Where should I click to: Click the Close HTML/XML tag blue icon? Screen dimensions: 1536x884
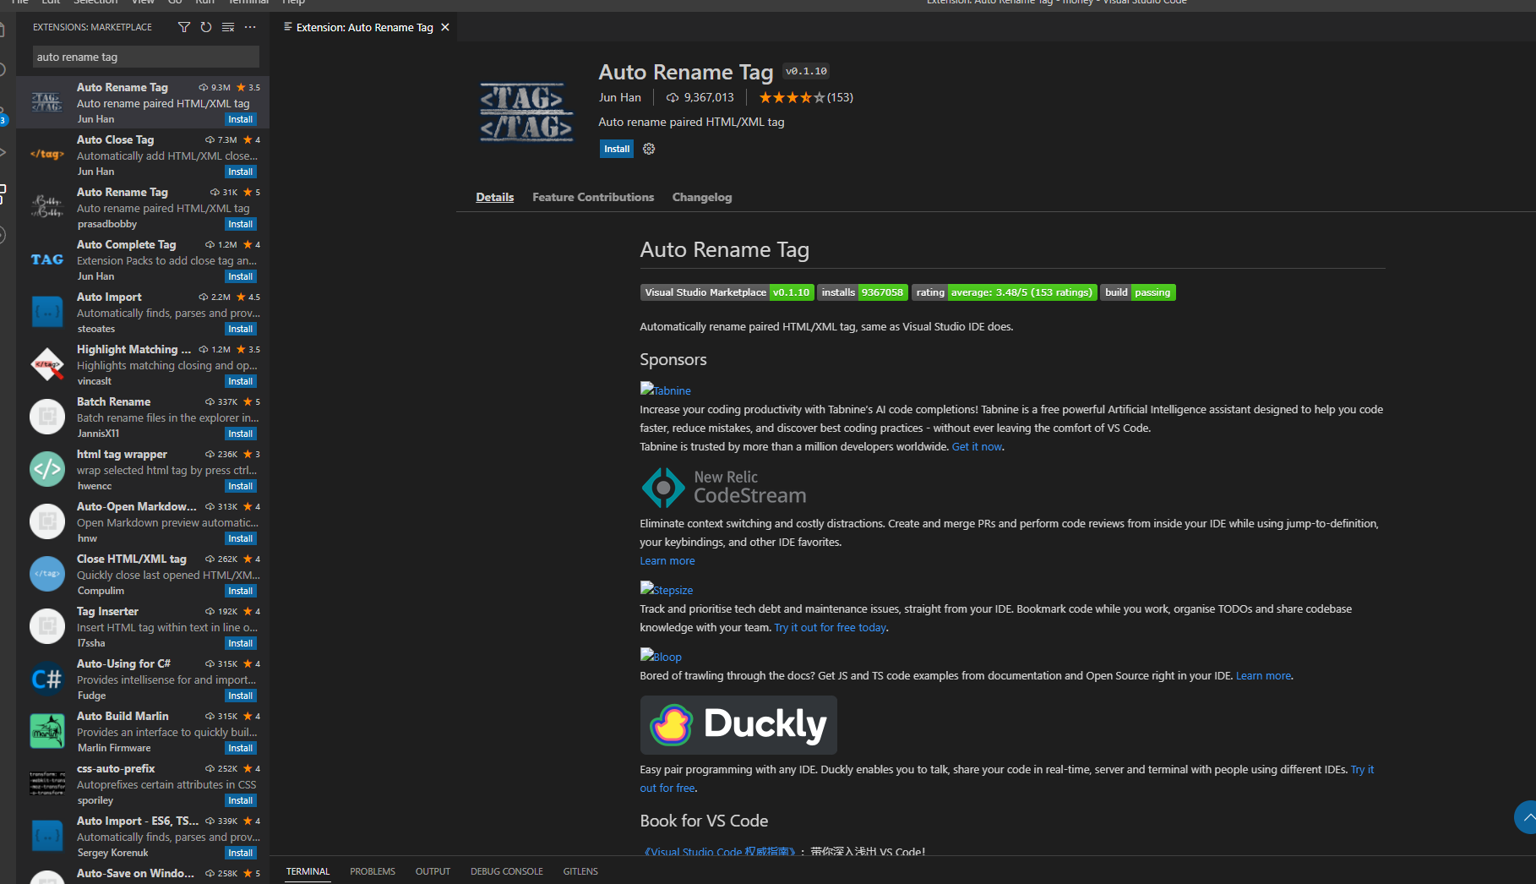click(x=47, y=574)
